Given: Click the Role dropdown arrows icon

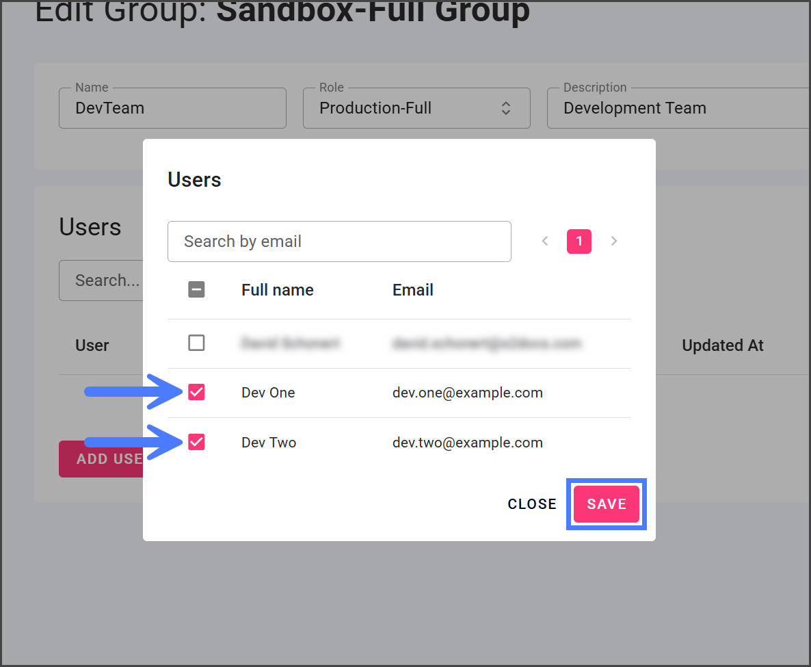Looking at the screenshot, I should coord(505,108).
